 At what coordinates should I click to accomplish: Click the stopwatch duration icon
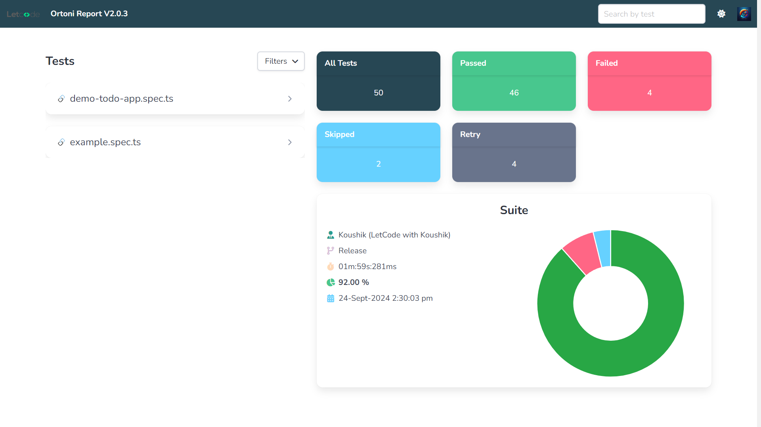[x=331, y=267]
